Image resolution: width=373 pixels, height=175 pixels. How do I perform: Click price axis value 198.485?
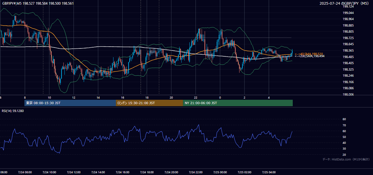[348, 57]
